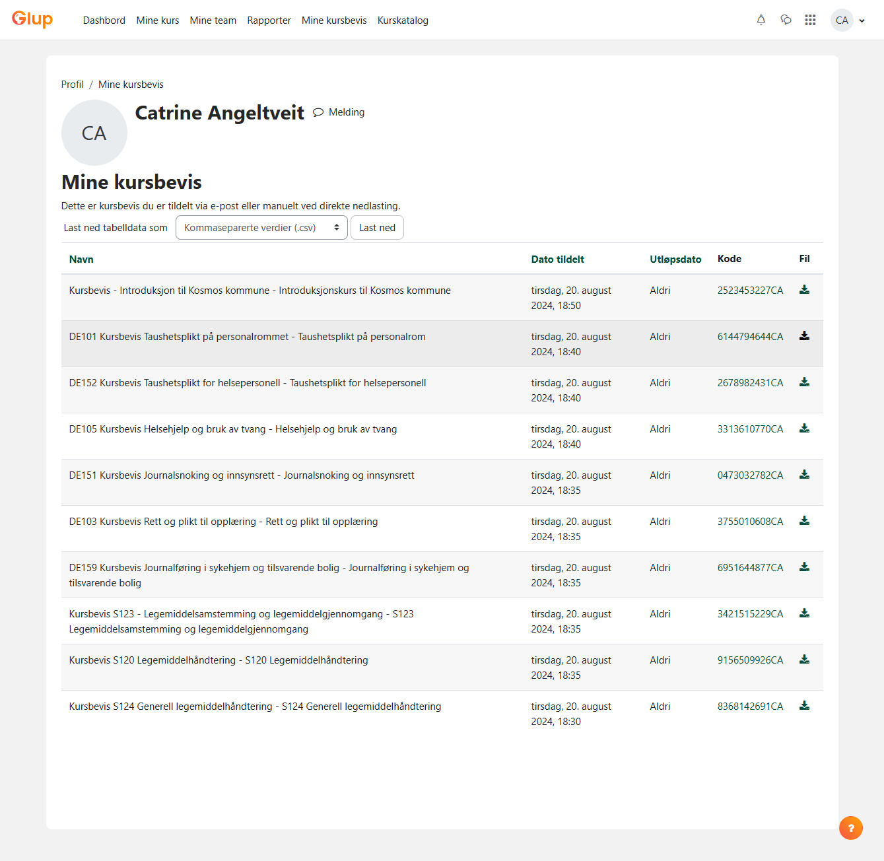Download DE151 Journalsnoking og innsynsrett file

point(804,475)
